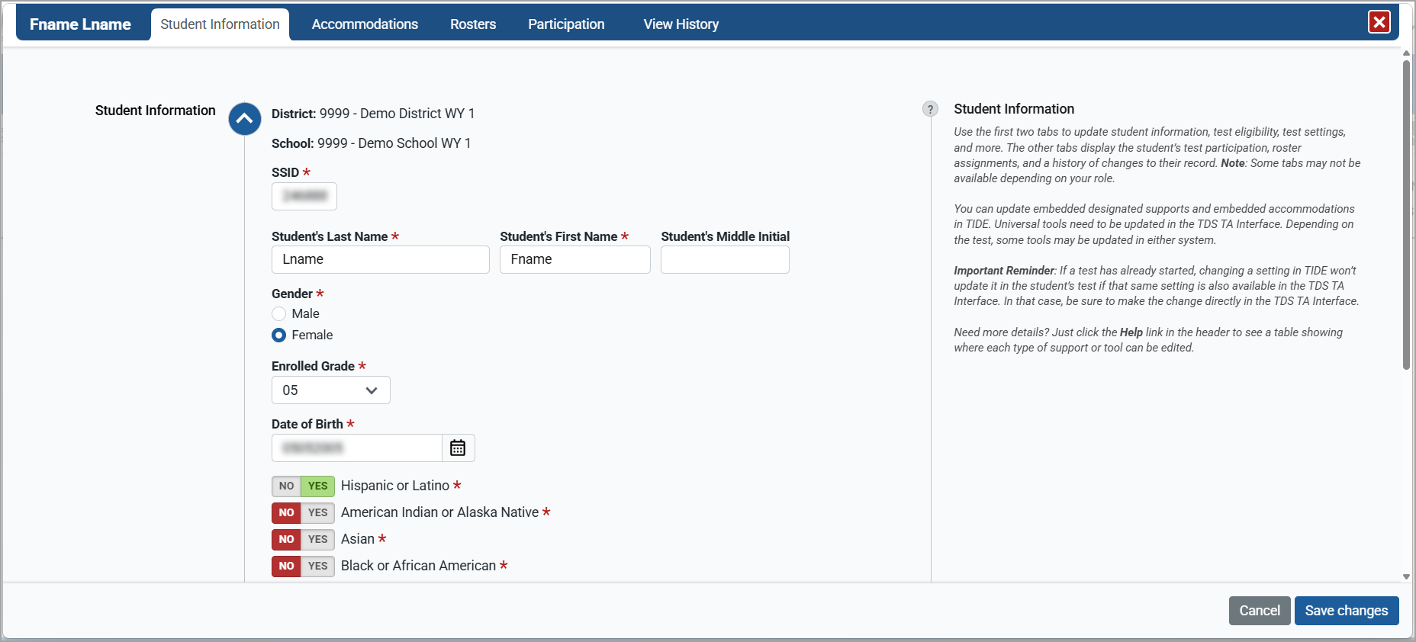Select the Female radio button

[x=279, y=335]
